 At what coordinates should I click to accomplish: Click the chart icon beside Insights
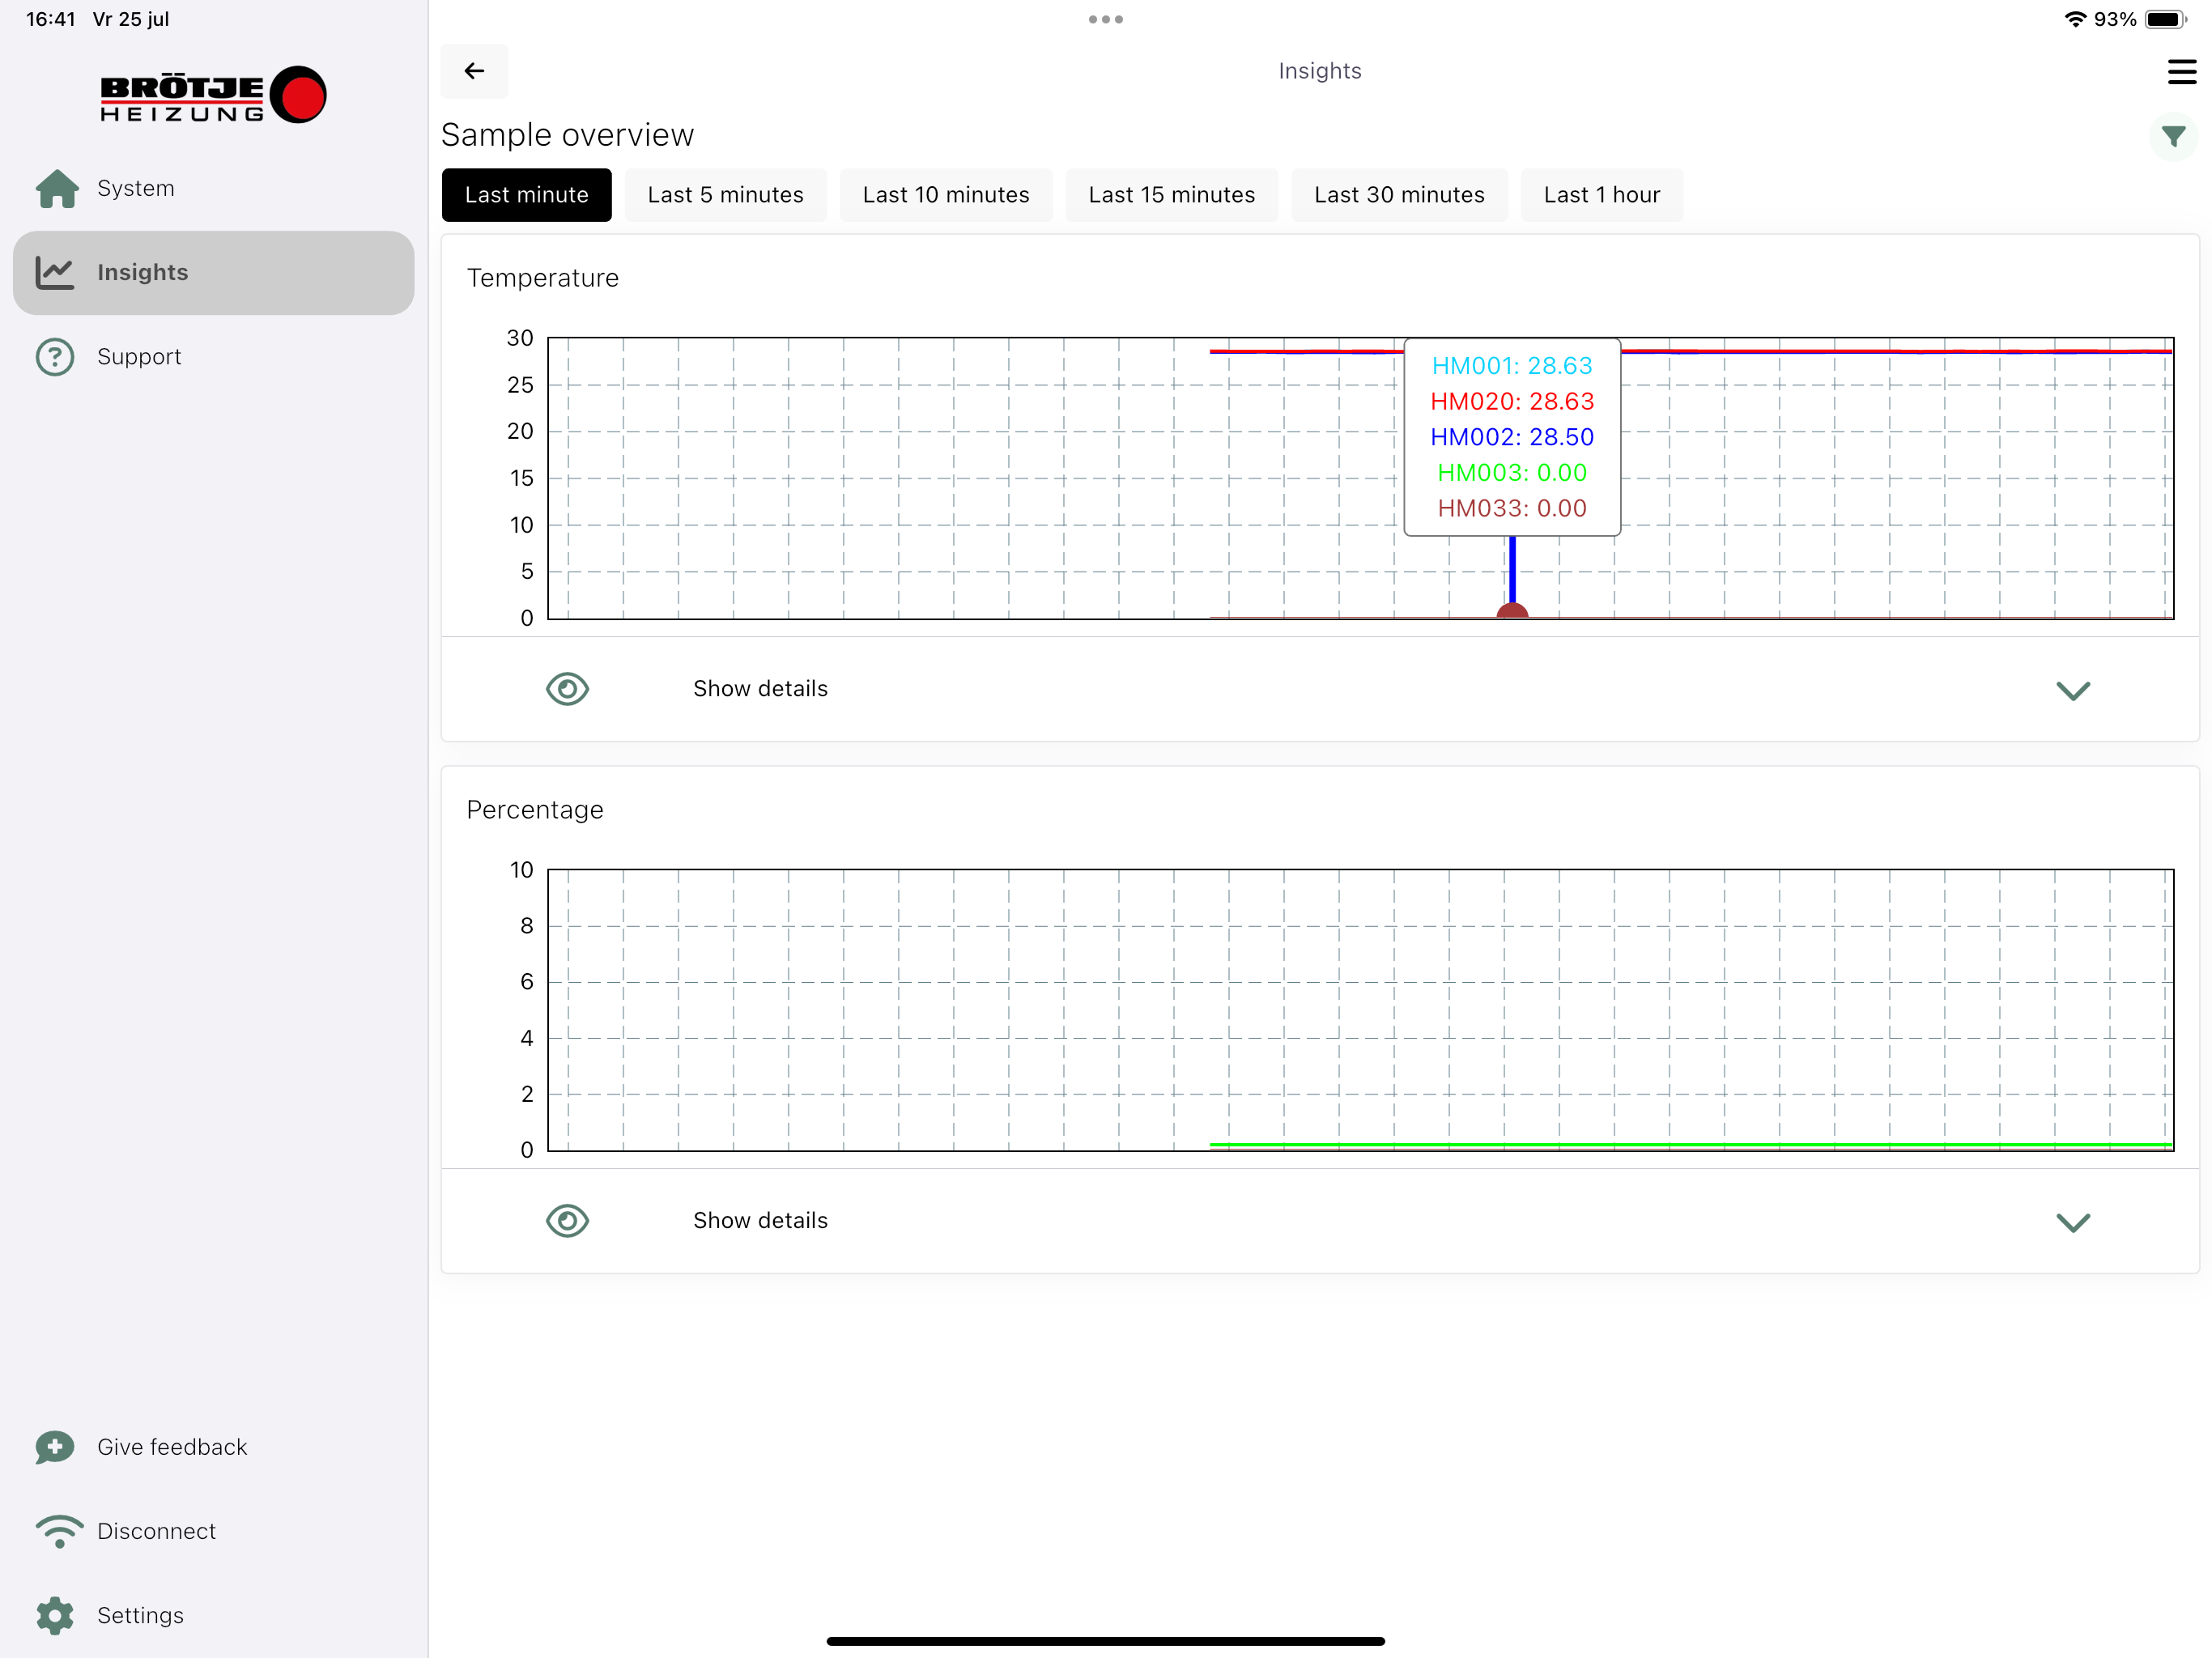tap(55, 272)
